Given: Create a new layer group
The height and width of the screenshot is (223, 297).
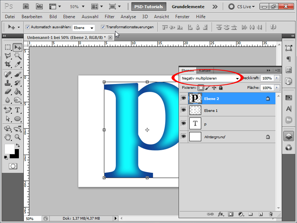Looking at the screenshot, I should [251, 214].
